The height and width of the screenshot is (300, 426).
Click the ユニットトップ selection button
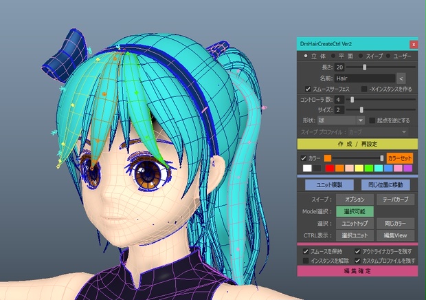pyautogui.click(x=355, y=224)
